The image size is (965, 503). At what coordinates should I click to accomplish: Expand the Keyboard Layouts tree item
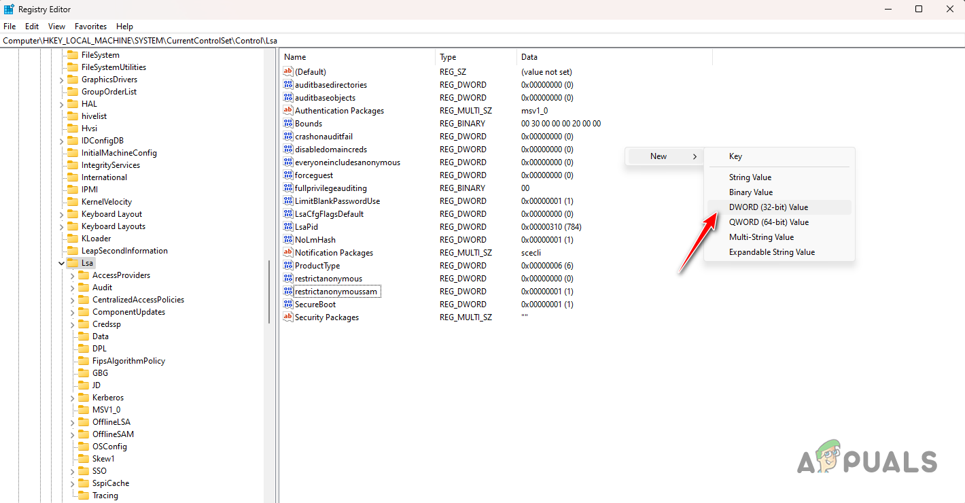click(61, 226)
